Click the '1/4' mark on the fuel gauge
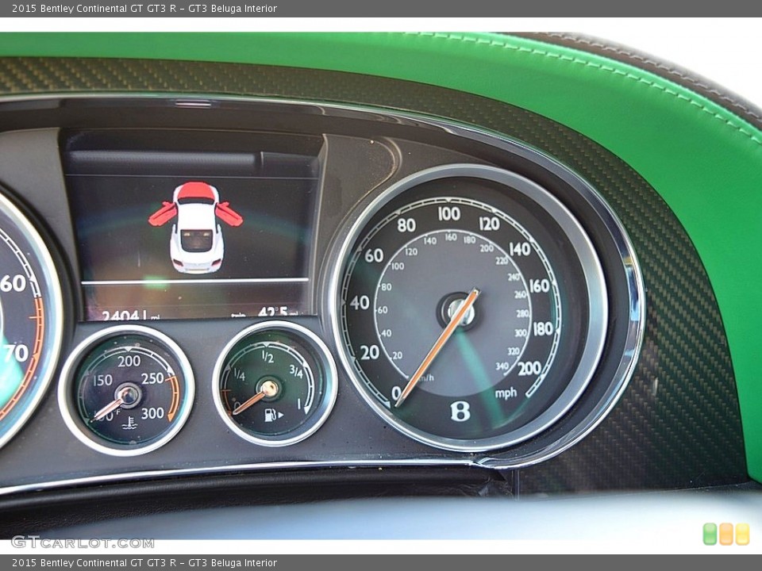The width and height of the screenshot is (762, 571). point(240,375)
